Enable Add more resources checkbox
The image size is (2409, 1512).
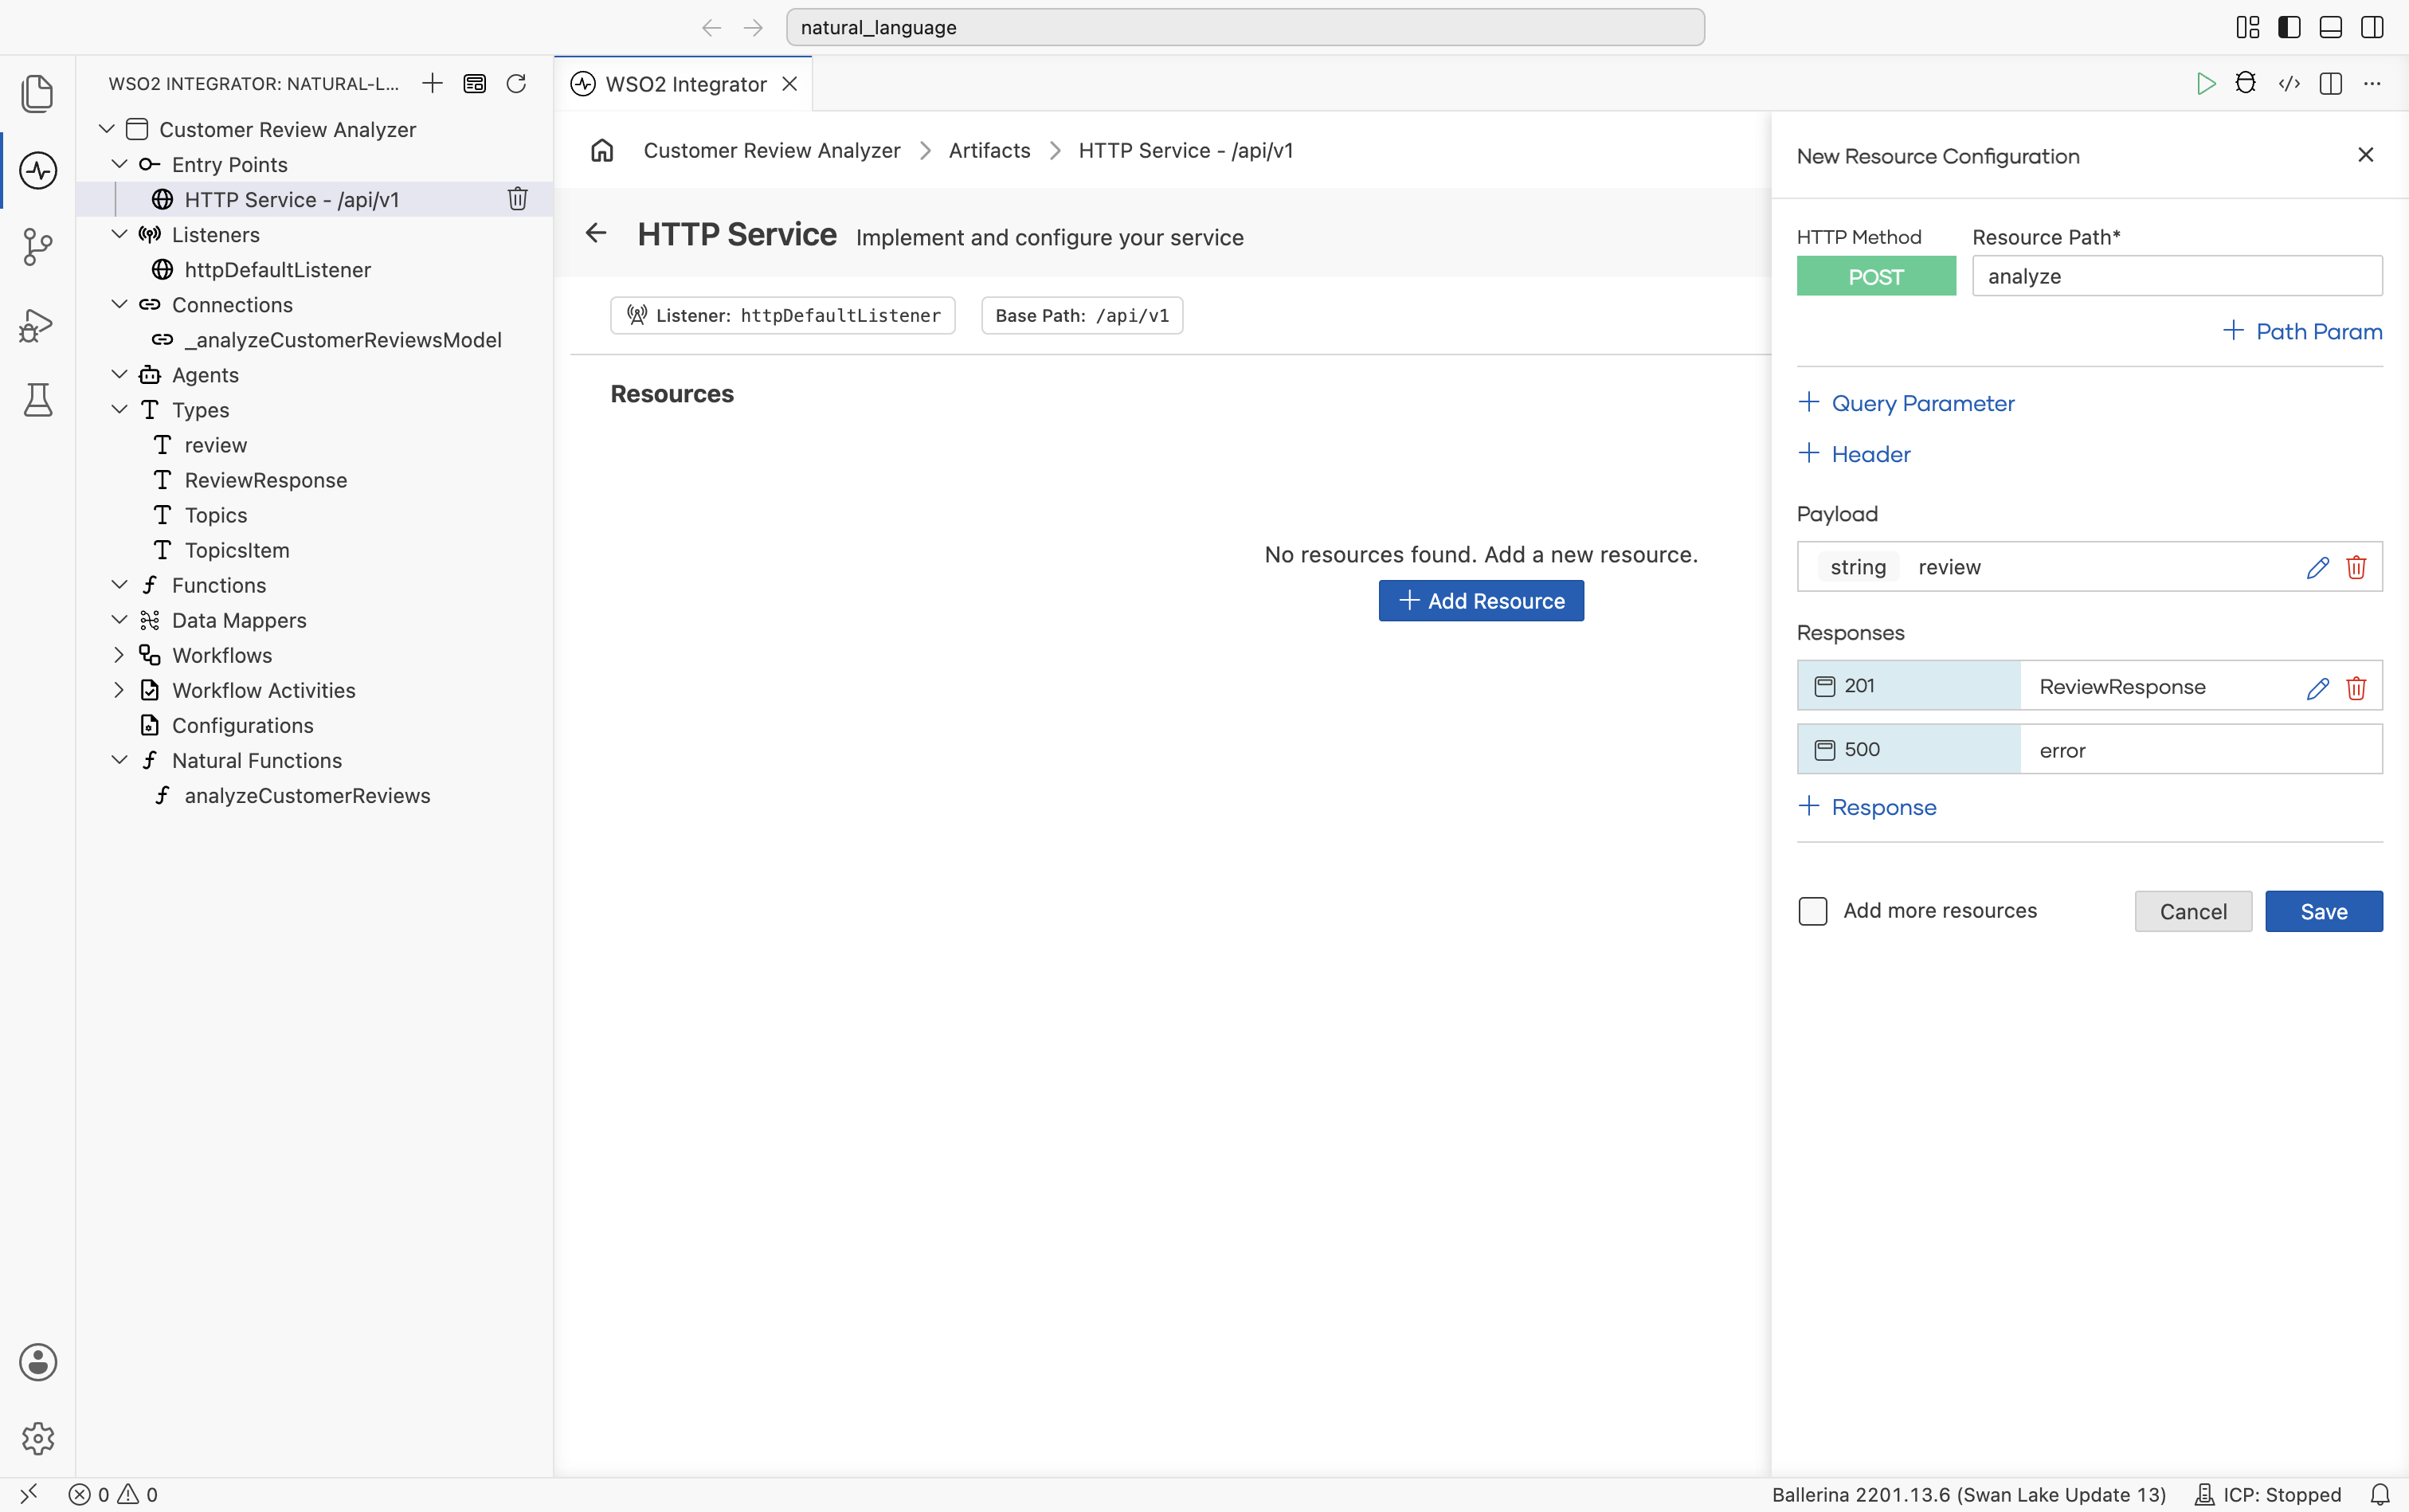tap(1812, 911)
